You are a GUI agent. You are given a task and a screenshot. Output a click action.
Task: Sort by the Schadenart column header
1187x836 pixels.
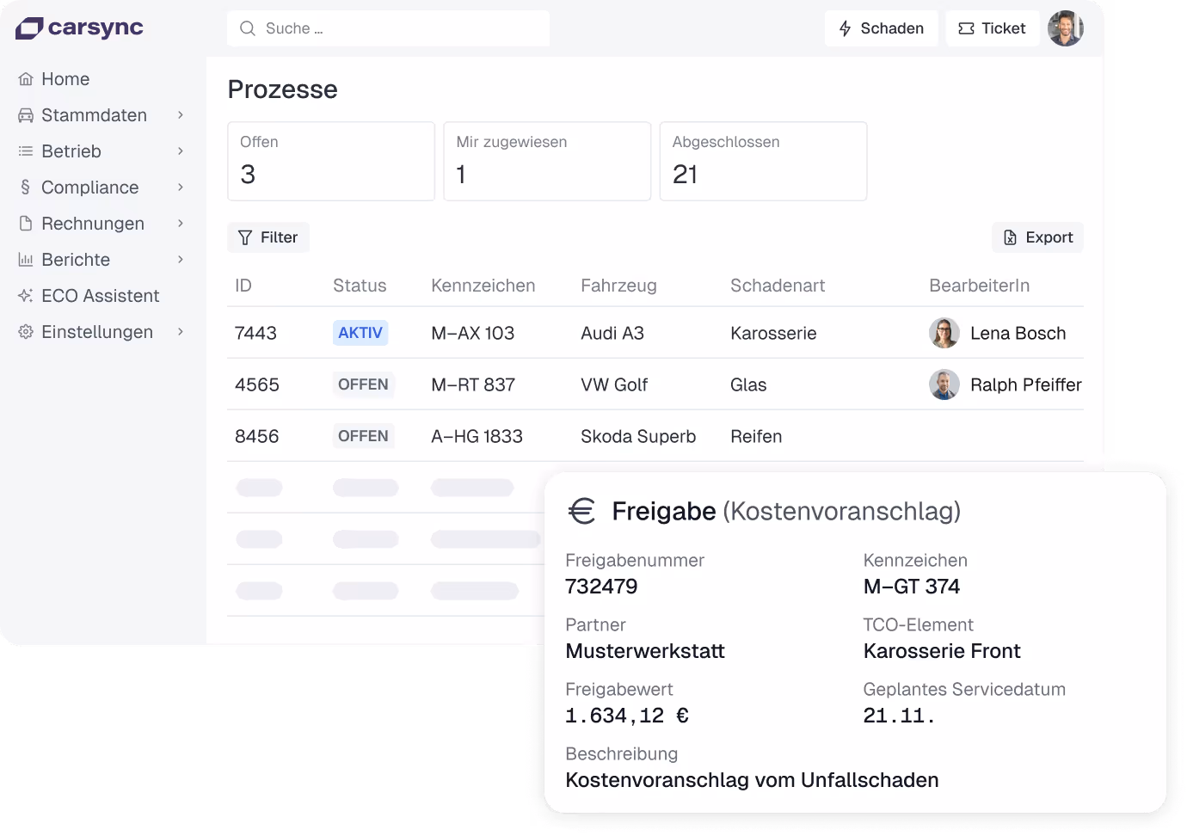pyautogui.click(x=778, y=286)
